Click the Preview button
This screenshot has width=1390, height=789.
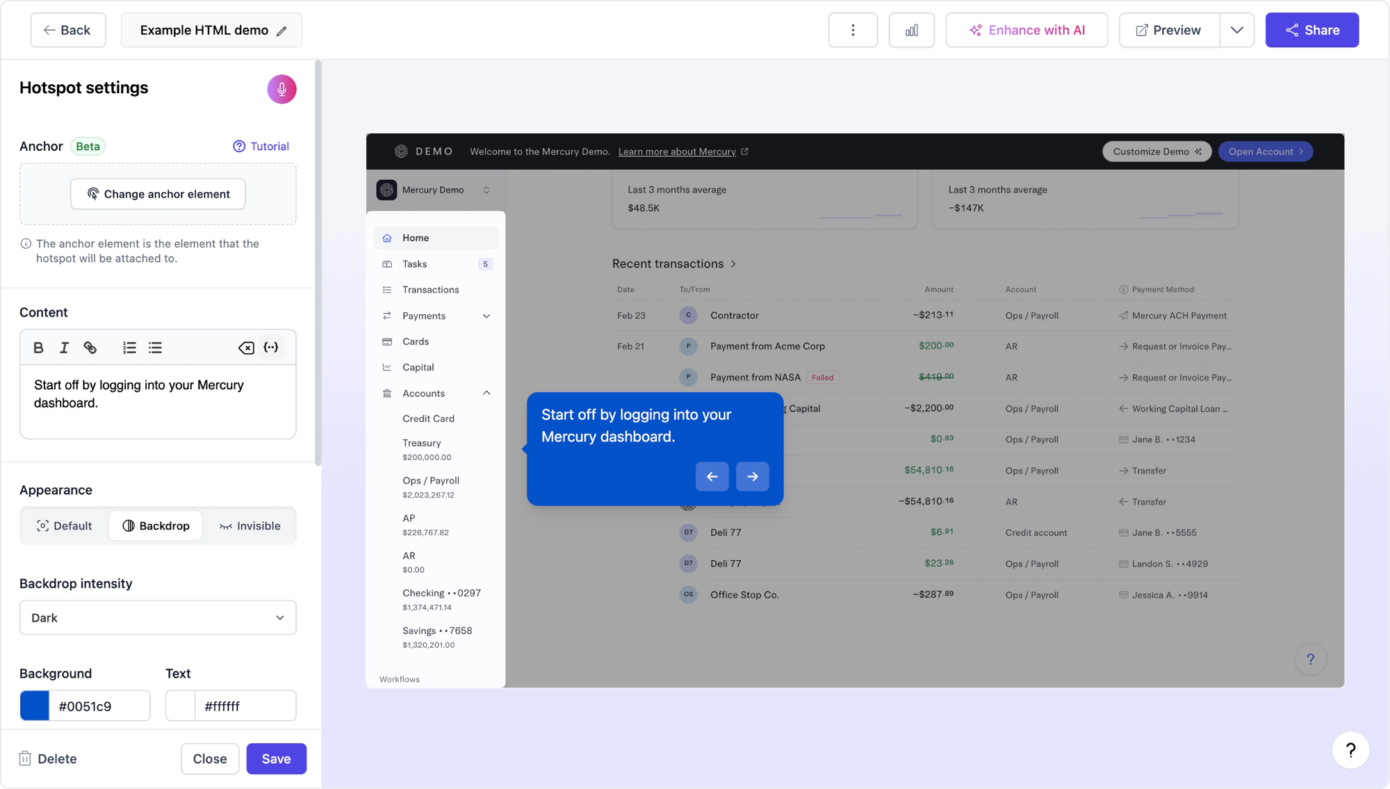pyautogui.click(x=1169, y=30)
